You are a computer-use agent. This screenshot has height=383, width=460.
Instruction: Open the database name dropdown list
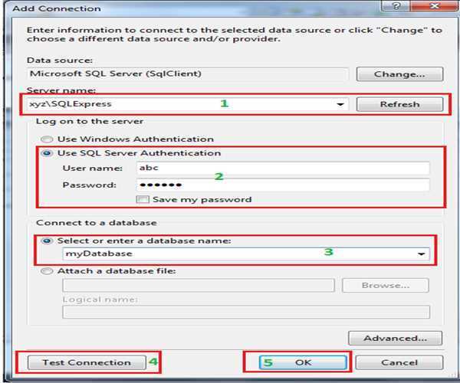(x=421, y=254)
